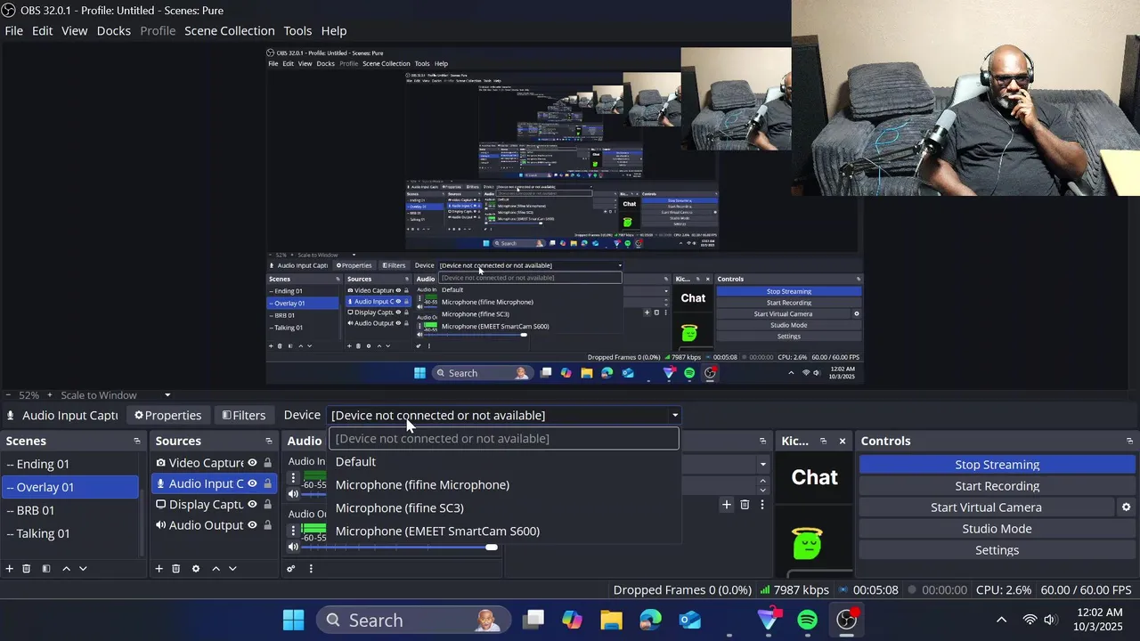Pick the highlighted Device not connected option
Viewport: 1140px width, 641px height.
[x=504, y=438]
